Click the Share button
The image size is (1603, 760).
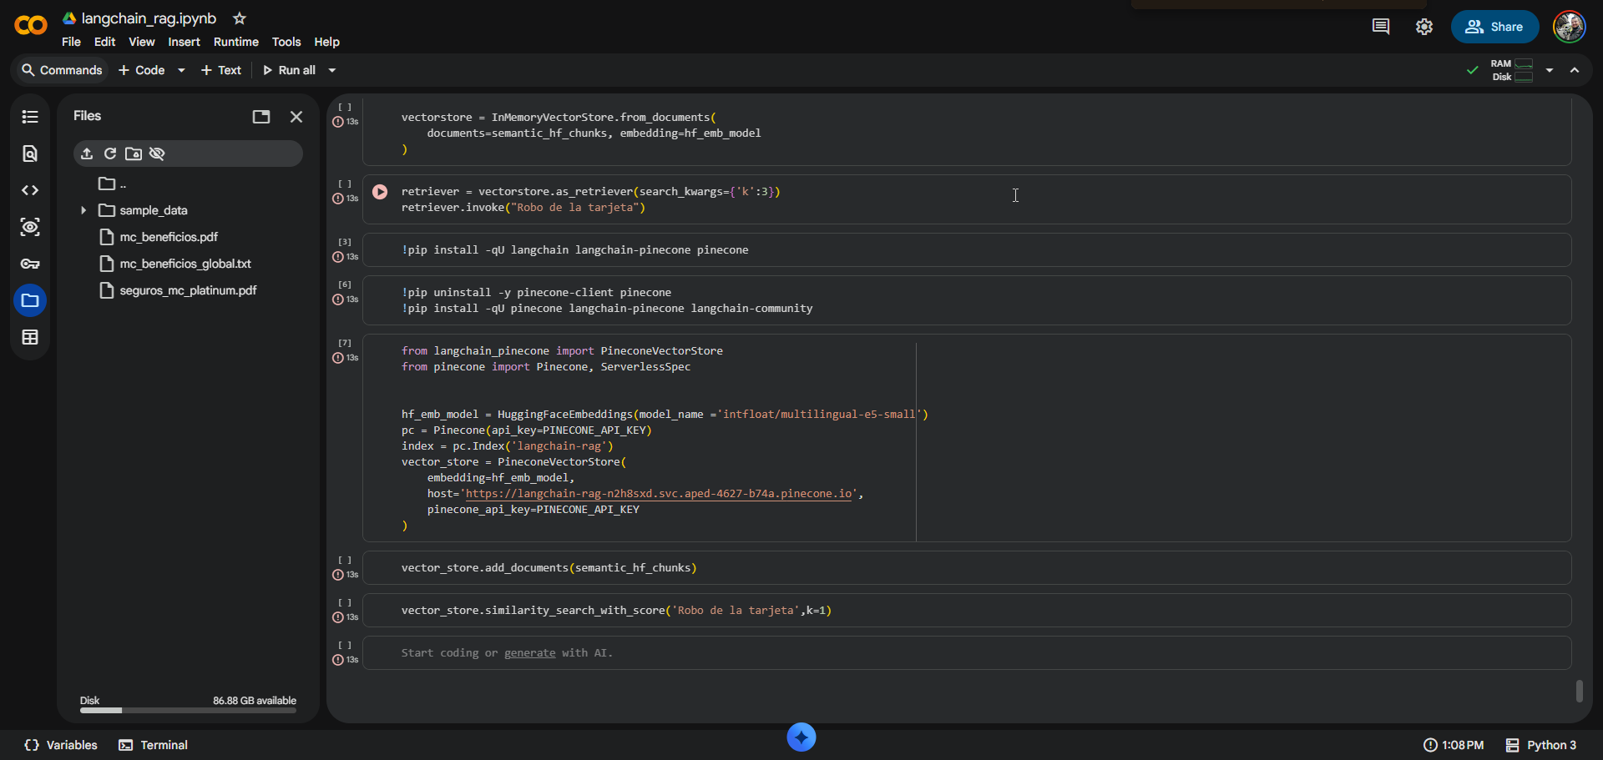(1494, 27)
